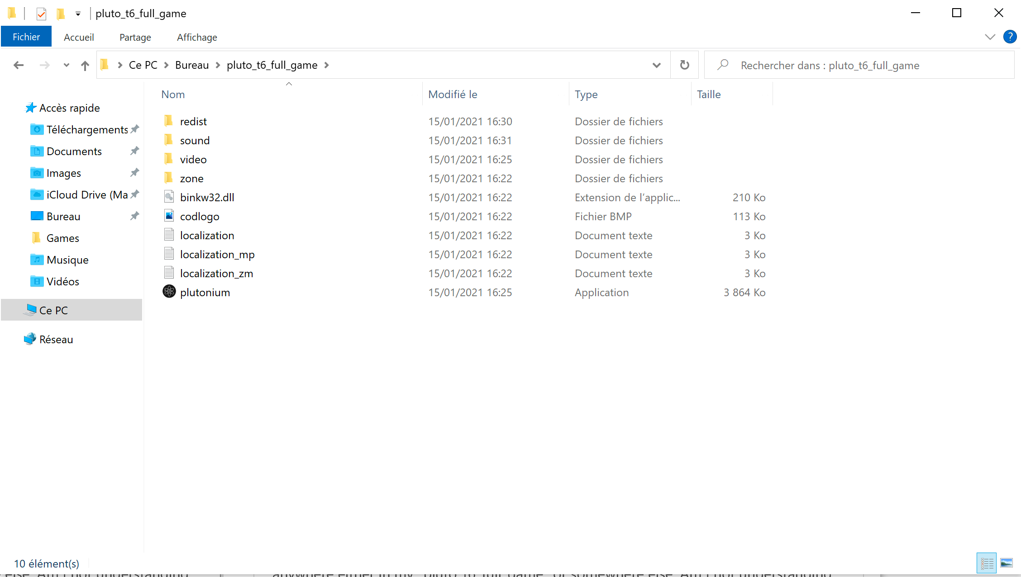Expand the address bar history dropdown
Image resolution: width=1021 pixels, height=577 pixels.
pyautogui.click(x=657, y=65)
